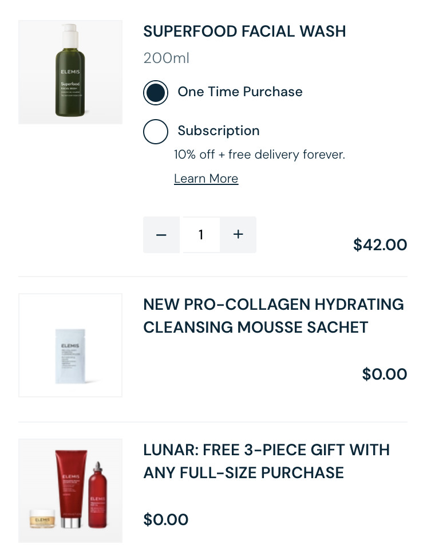435x552 pixels.
Task: Open the Learn More link
Action: pos(206,179)
